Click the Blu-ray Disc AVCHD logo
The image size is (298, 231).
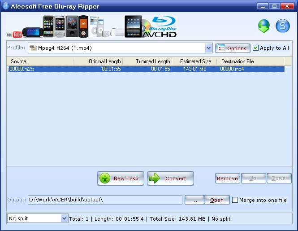coord(159,28)
